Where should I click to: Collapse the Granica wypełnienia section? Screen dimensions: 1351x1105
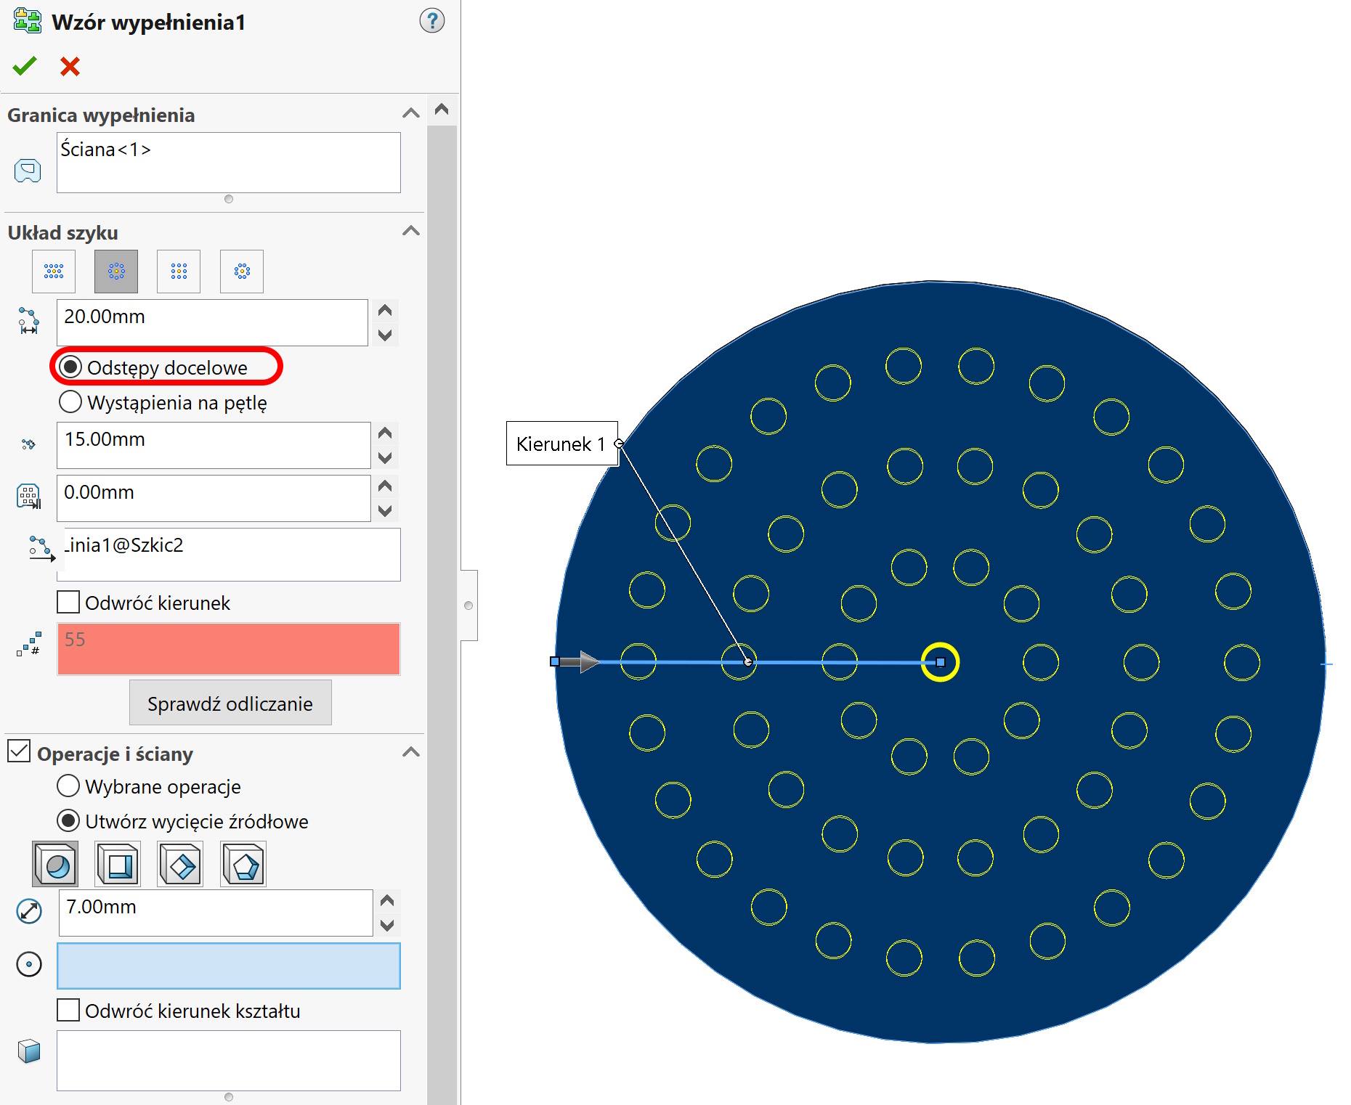(x=411, y=113)
